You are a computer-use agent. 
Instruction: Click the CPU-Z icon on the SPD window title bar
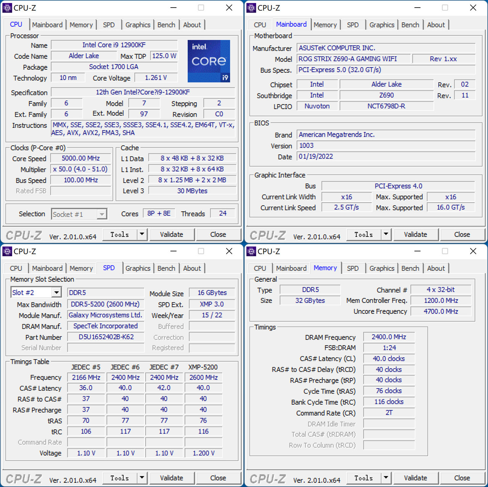[x=8, y=251]
